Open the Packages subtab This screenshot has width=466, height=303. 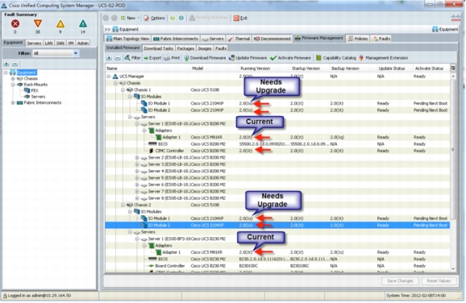(185, 48)
